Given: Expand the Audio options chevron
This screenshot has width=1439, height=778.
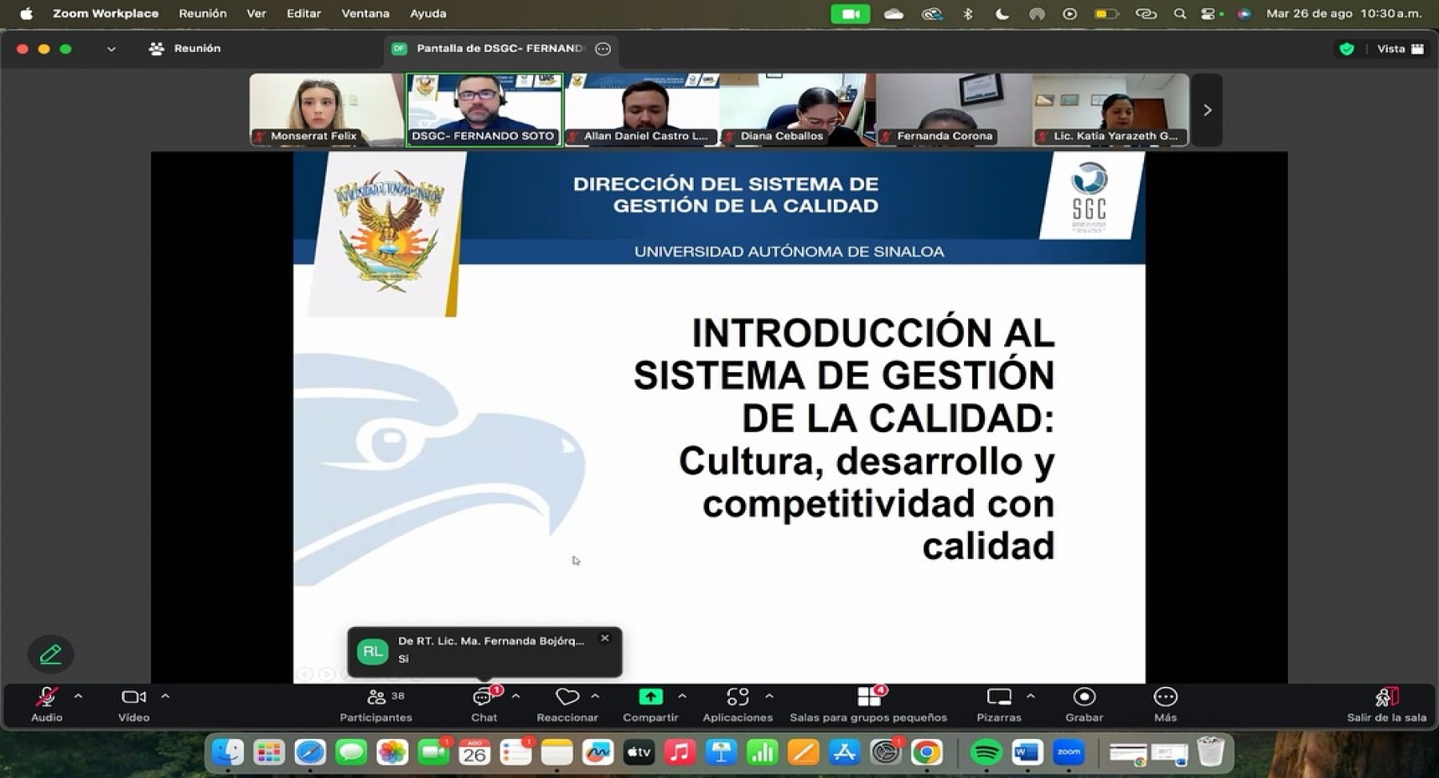Looking at the screenshot, I should pos(78,697).
